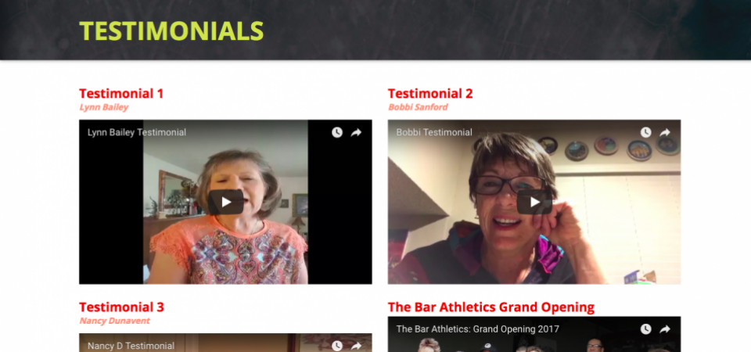Play the Bobbi Testimonial video
The image size is (751, 352).
pyautogui.click(x=534, y=202)
